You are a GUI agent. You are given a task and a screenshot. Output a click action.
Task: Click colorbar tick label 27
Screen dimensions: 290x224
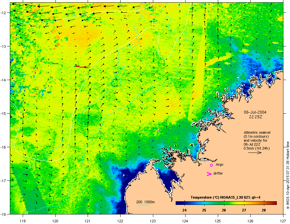244,210
